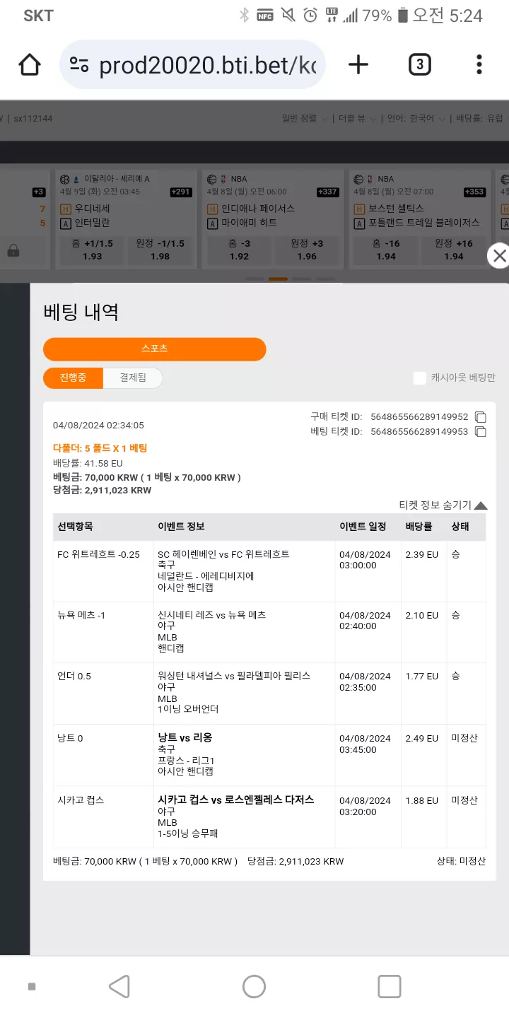Open the tab switcher showing 3 tabs

point(419,65)
